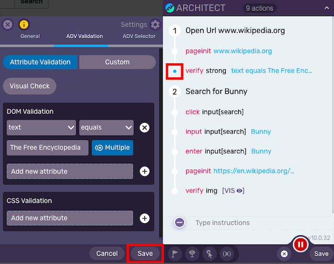Viewport: 334px width, 264px height.
Task: Switch to the General tab
Action: [x=30, y=36]
